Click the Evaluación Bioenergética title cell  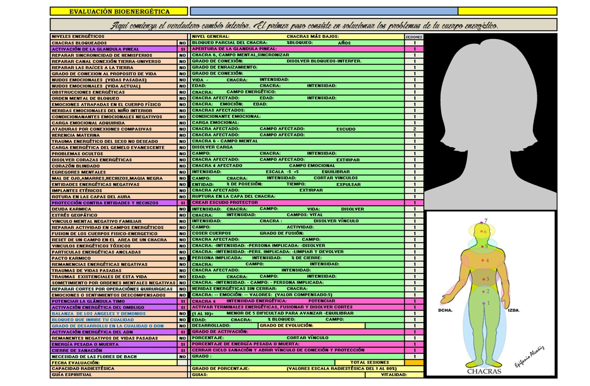[119, 12]
